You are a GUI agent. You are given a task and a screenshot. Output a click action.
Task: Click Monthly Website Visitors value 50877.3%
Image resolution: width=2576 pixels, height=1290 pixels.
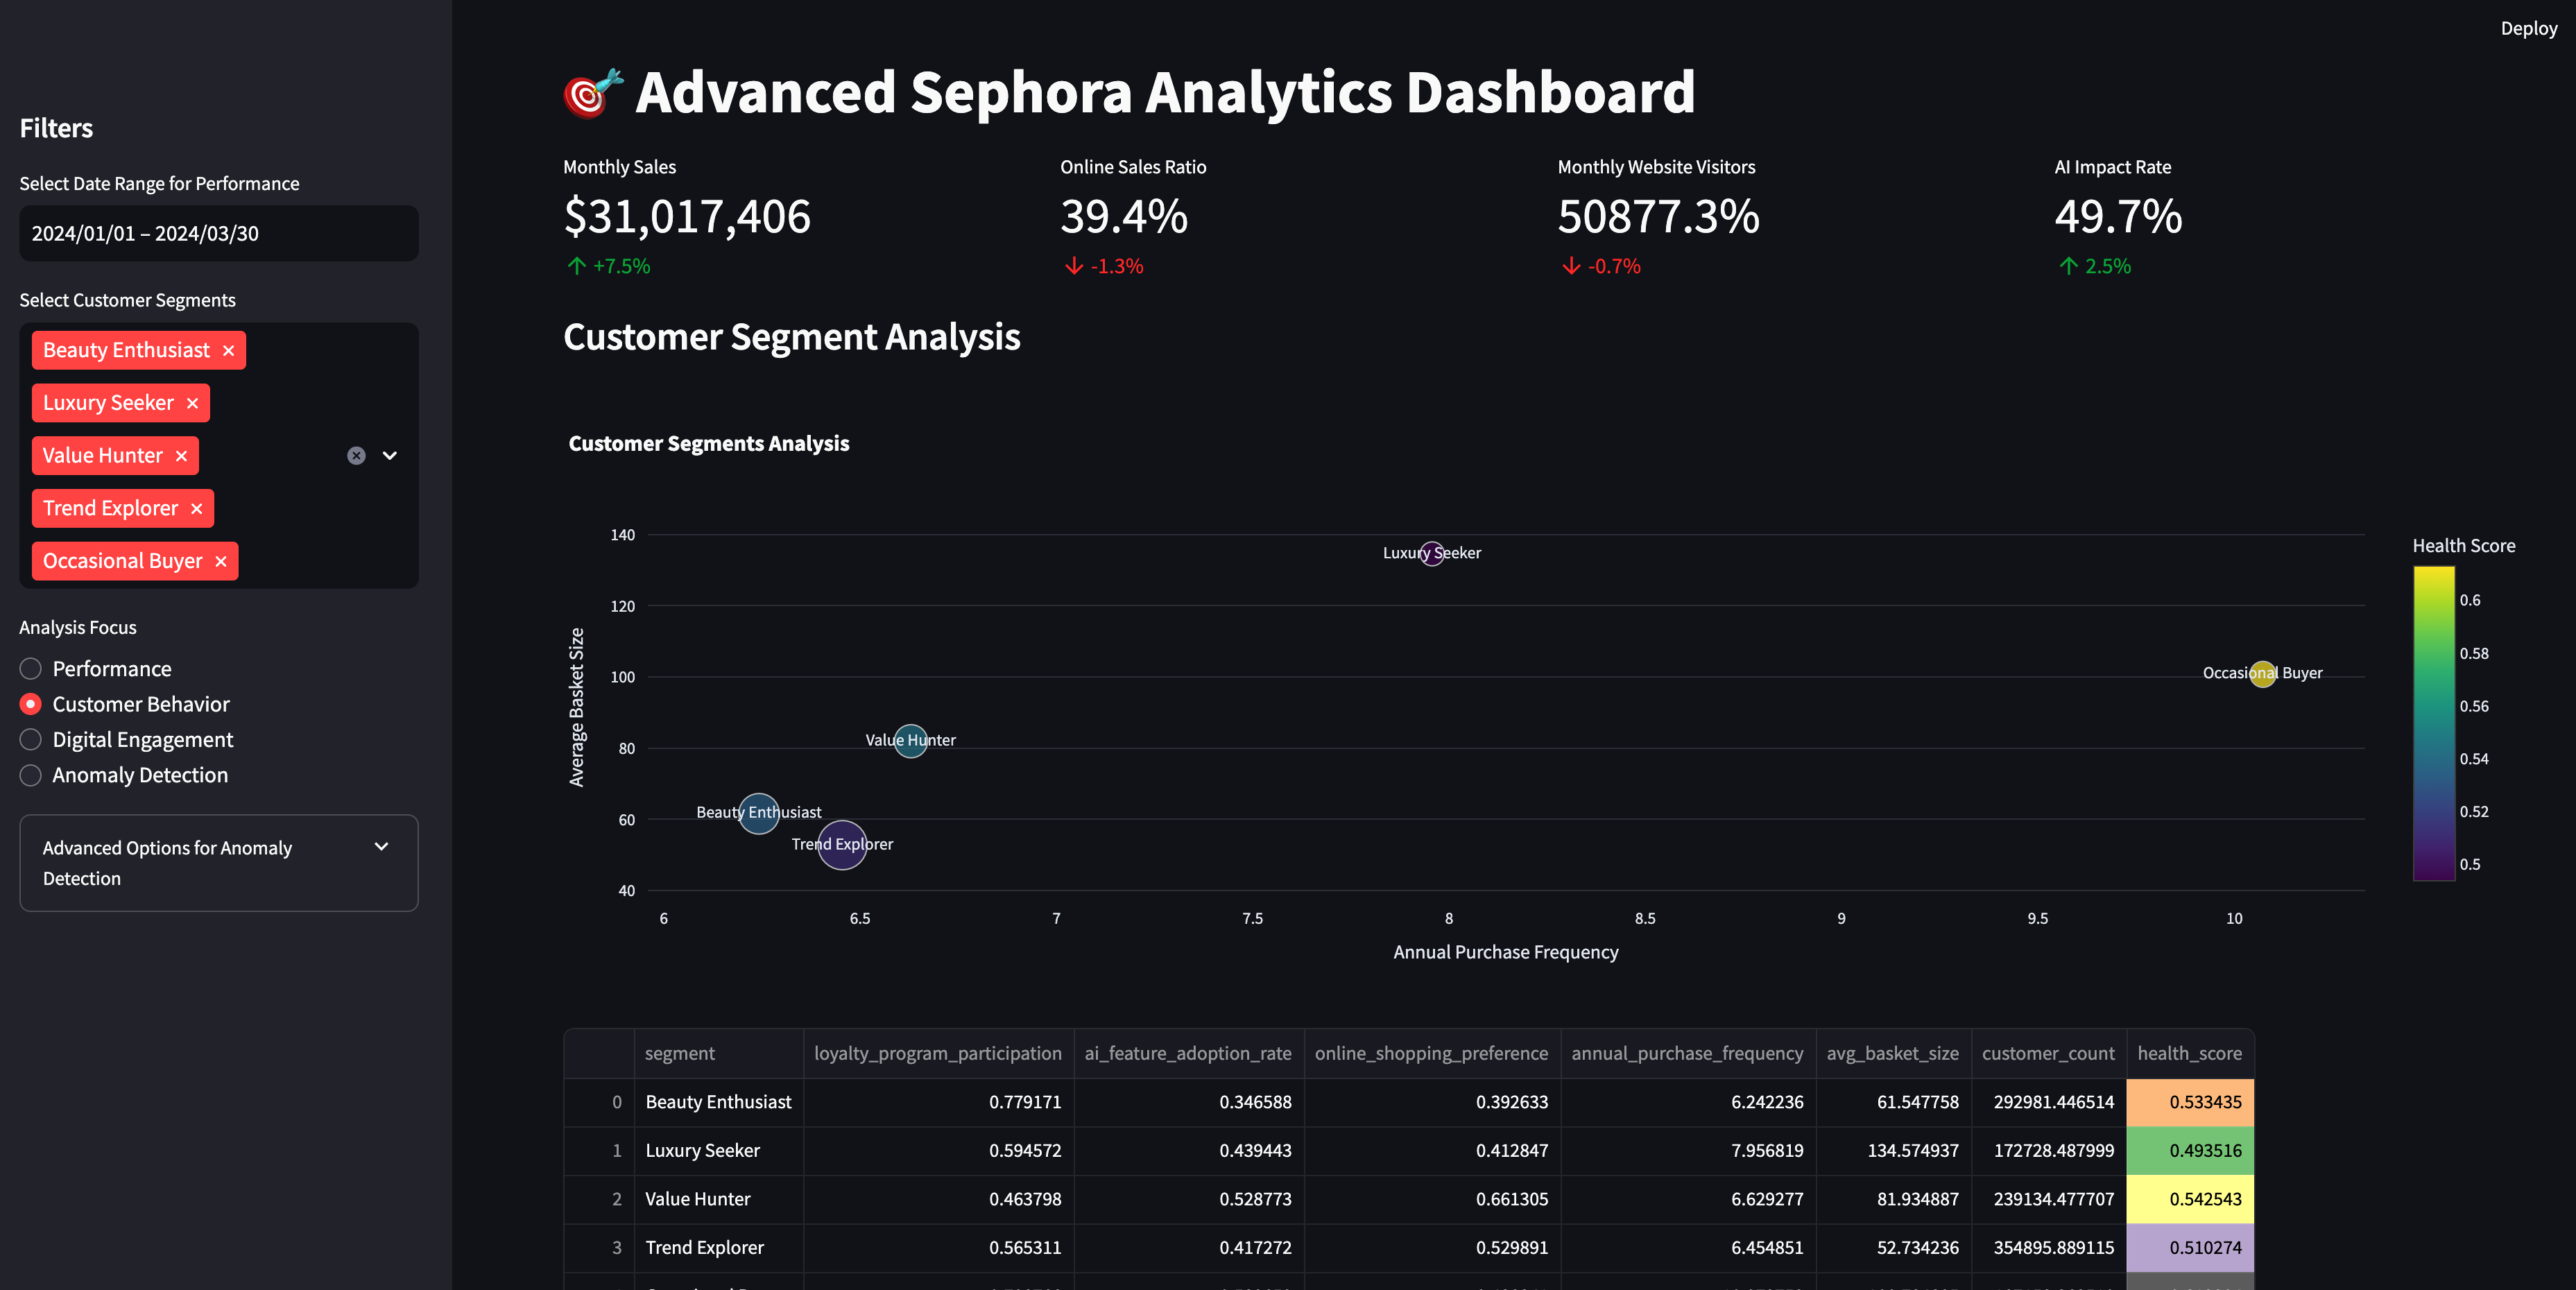tap(1658, 217)
